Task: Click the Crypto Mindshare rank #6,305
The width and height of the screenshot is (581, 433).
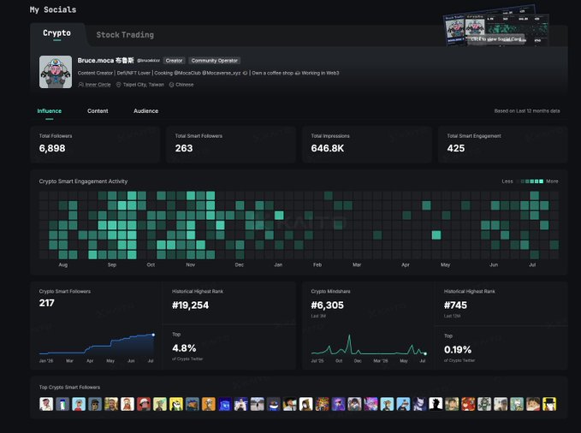Action: (x=328, y=305)
